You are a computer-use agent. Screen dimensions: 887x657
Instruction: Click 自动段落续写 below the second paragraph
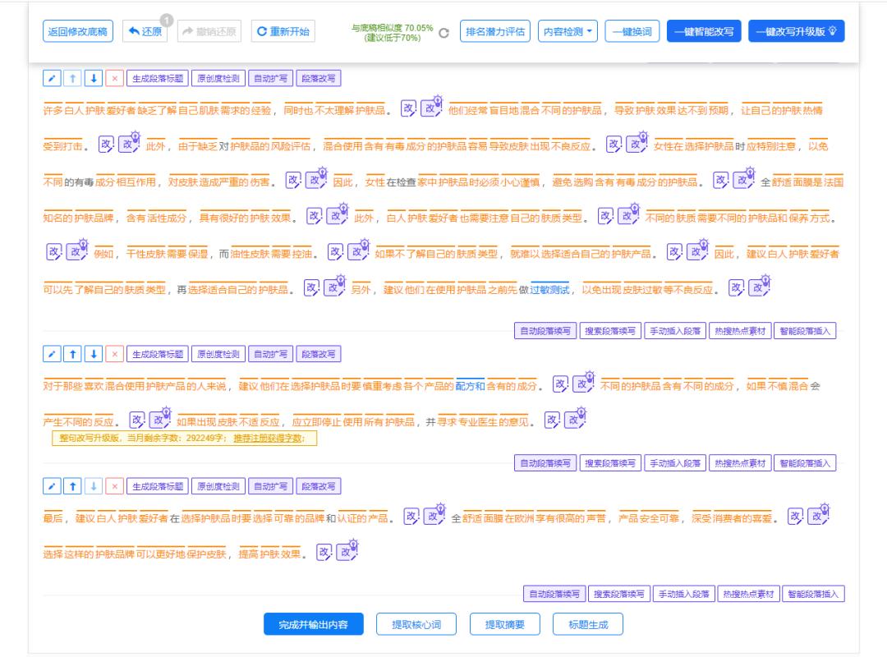click(x=545, y=463)
